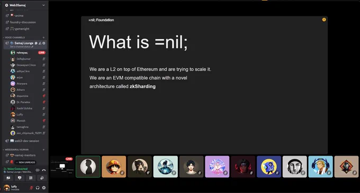Click Set a channel status link
The image size is (360, 193).
(22, 46)
